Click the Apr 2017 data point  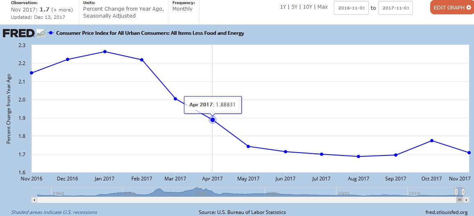coord(213,120)
